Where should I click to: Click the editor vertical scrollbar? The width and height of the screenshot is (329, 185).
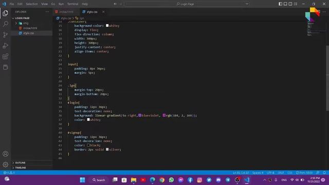click(327, 78)
